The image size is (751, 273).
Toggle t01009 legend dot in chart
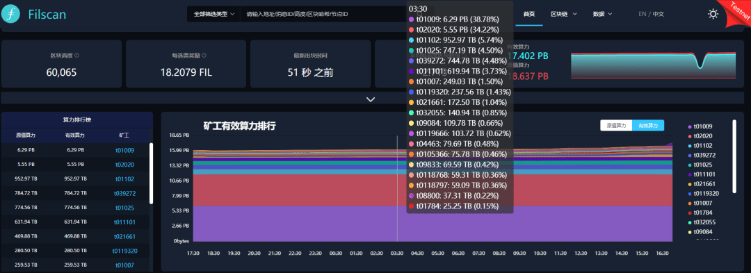click(690, 126)
